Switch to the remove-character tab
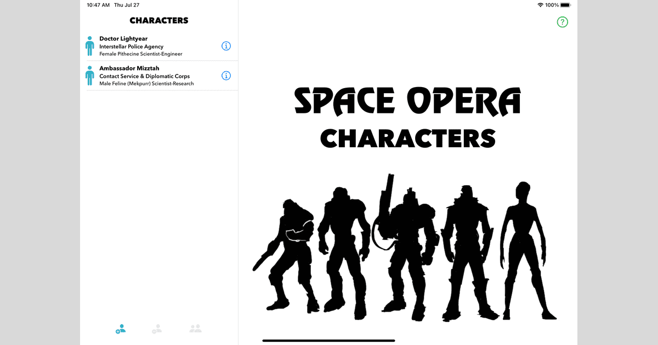 [x=157, y=328]
